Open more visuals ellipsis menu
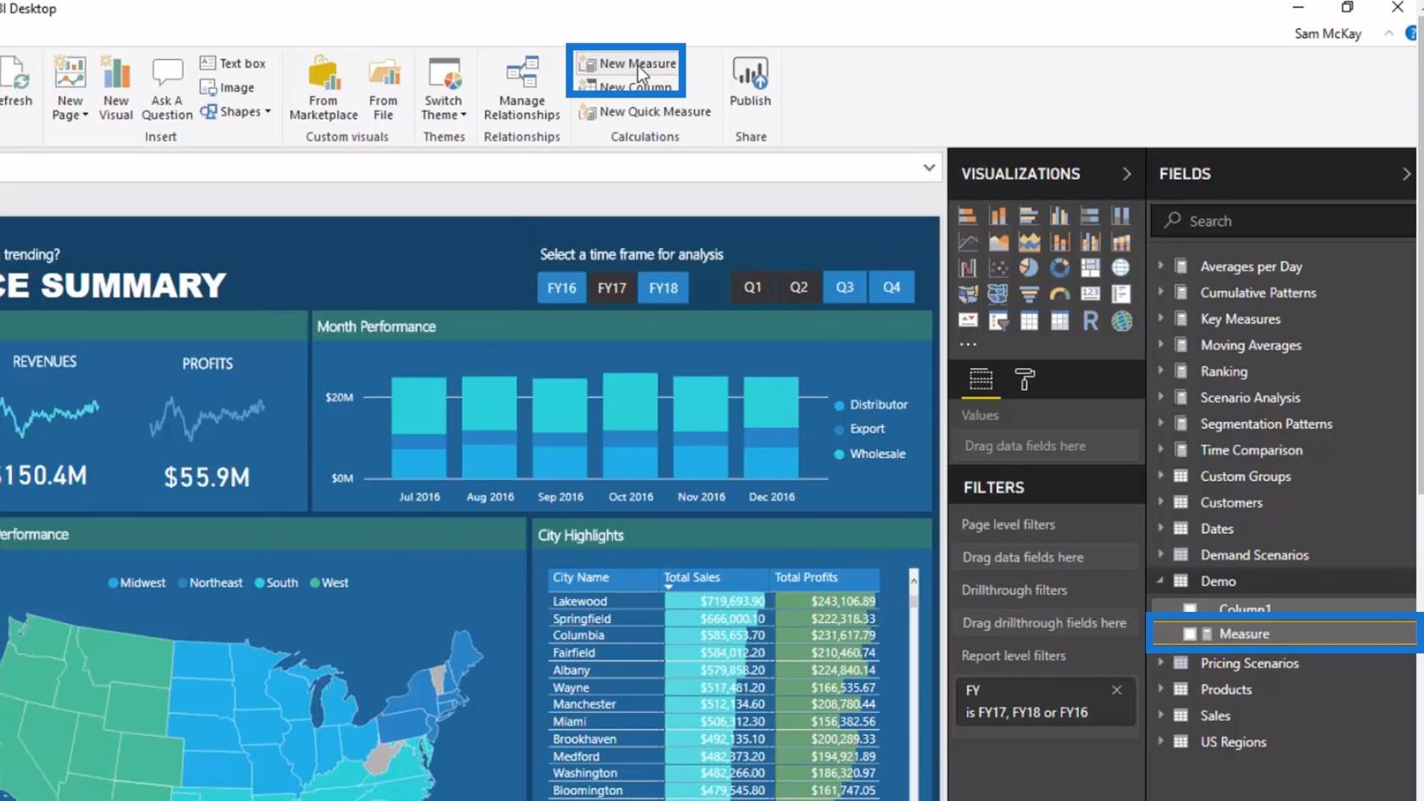1424x801 pixels. pos(968,344)
